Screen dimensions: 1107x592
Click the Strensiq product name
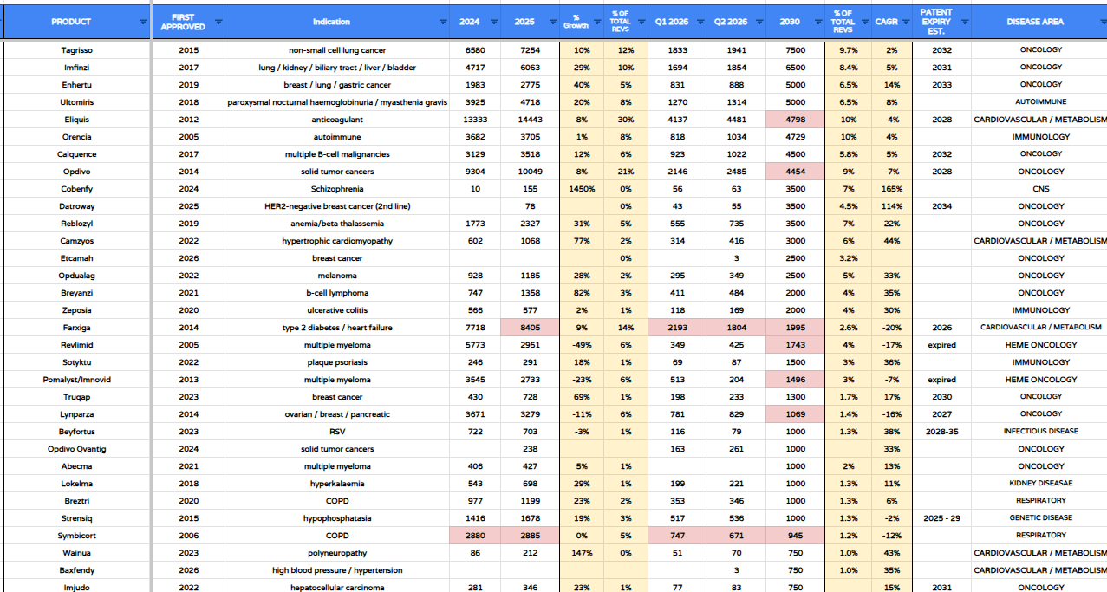[x=76, y=518]
